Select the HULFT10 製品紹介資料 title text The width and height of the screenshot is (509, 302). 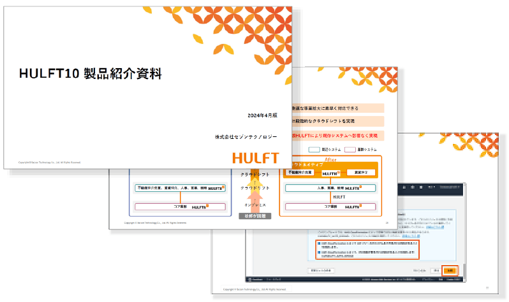[91, 74]
